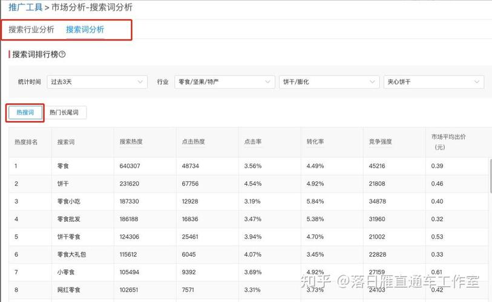Click the 推广工具 breadcrumb link

click(x=25, y=7)
